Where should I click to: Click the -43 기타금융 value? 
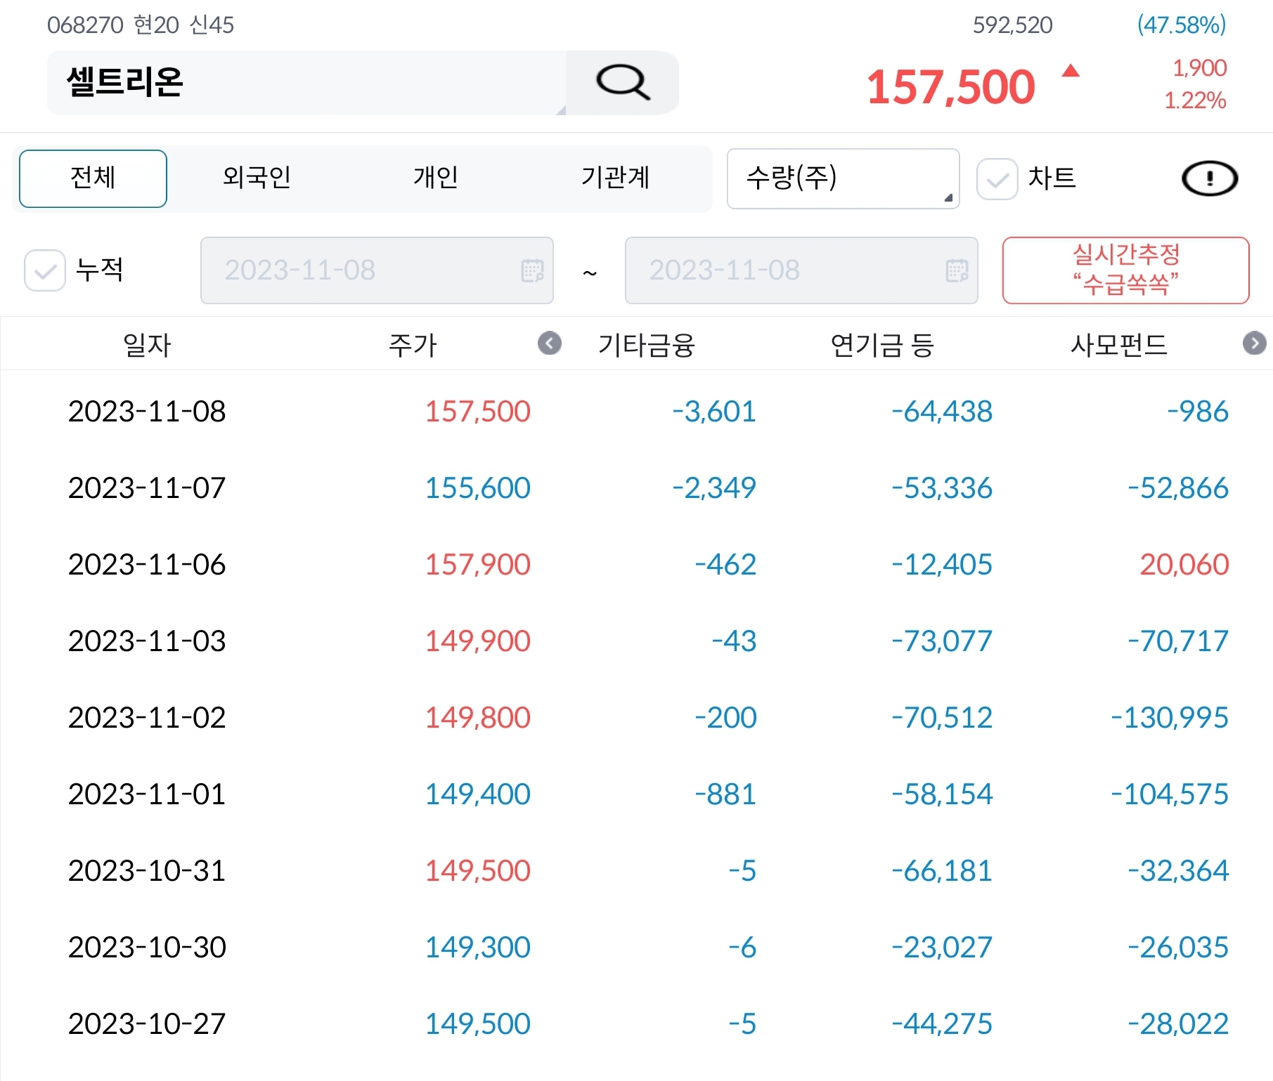tap(734, 641)
